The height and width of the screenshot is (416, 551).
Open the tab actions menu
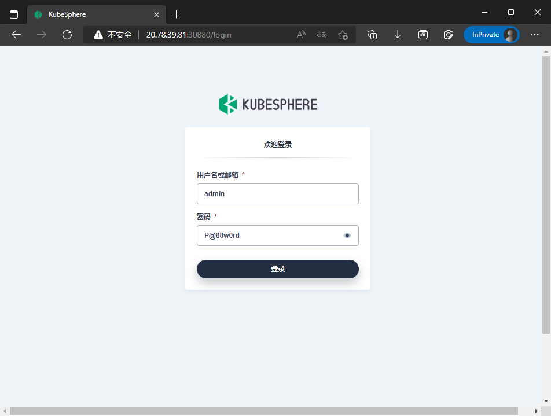13,13
